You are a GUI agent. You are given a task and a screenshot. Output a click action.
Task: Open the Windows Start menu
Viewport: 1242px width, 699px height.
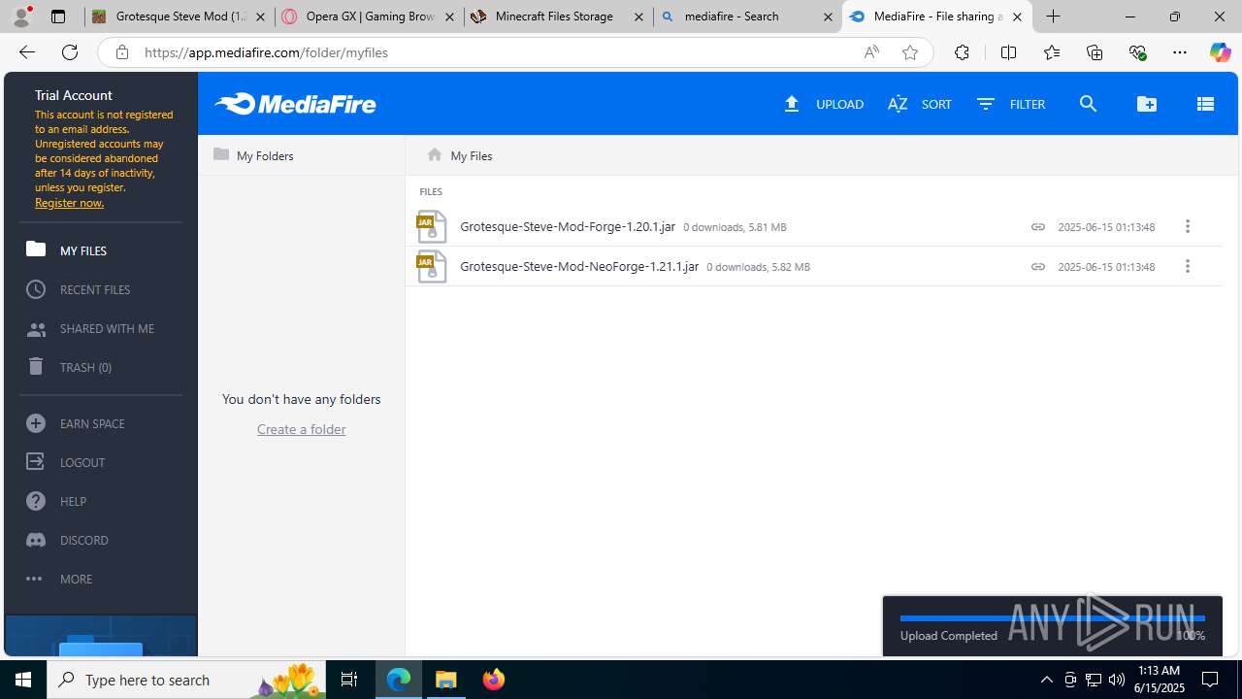[23, 680]
